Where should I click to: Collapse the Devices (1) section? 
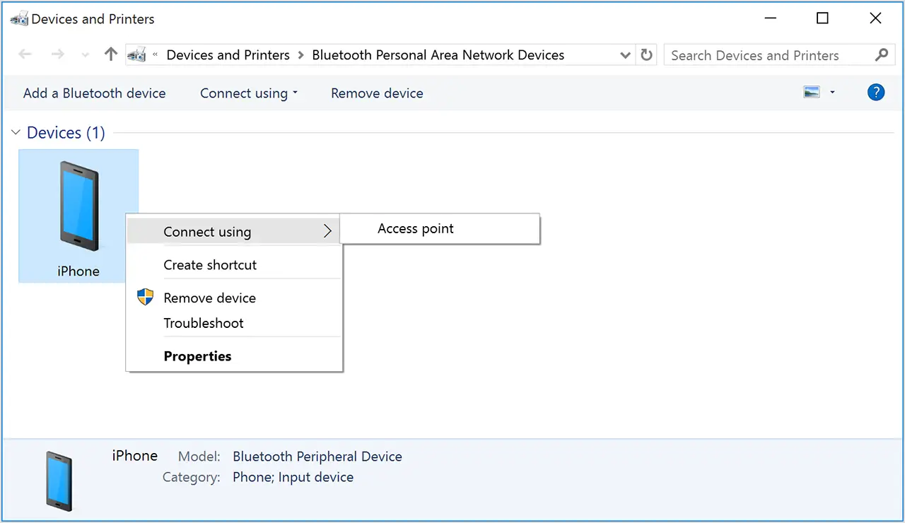16,132
